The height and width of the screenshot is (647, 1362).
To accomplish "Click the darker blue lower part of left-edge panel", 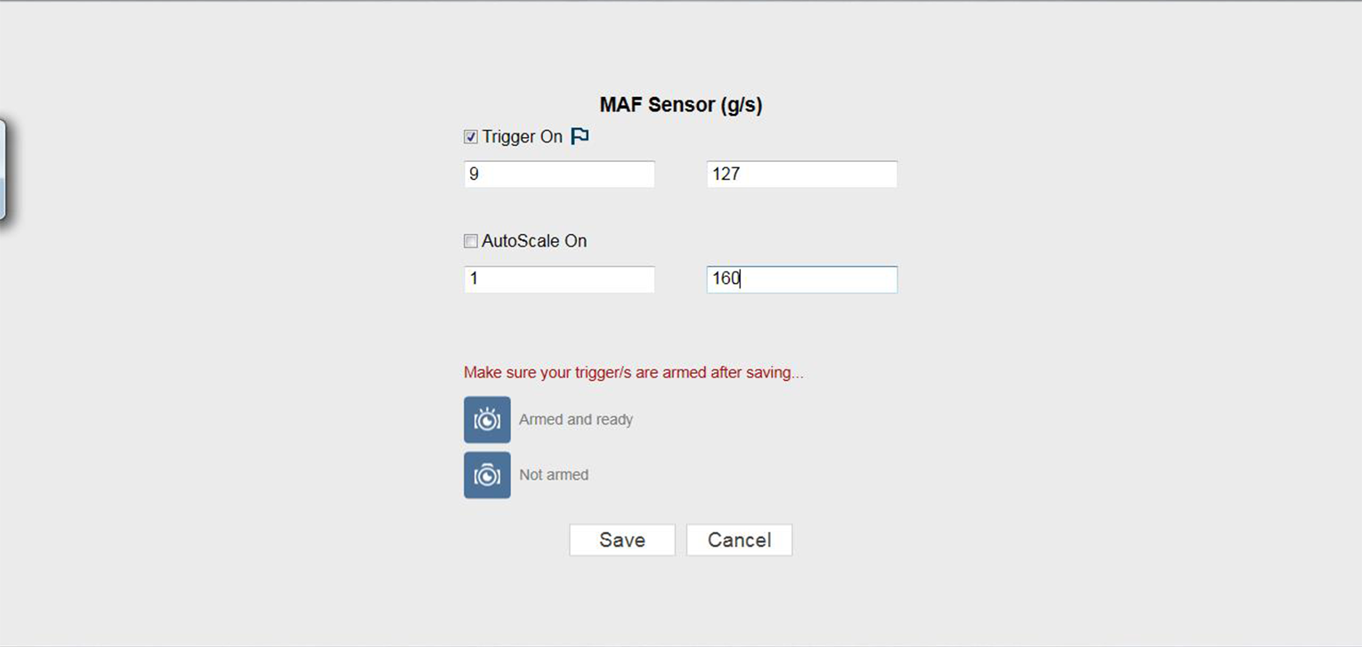I will pyautogui.click(x=2, y=198).
